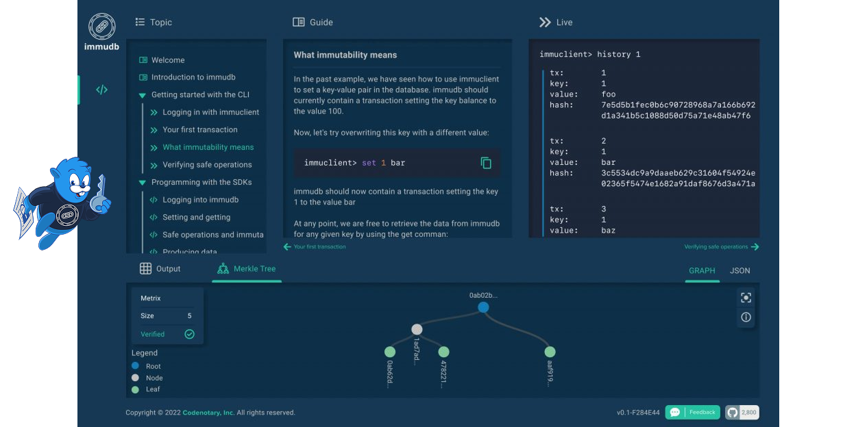
Task: Click the Root legend blue dot
Action: tap(135, 366)
